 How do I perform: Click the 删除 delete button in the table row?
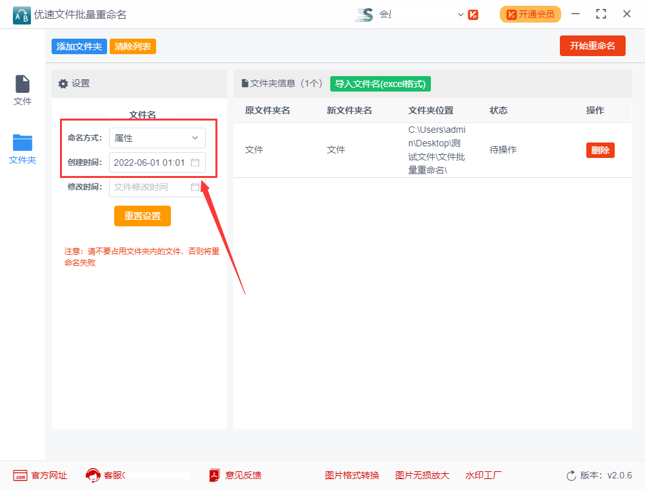point(600,150)
